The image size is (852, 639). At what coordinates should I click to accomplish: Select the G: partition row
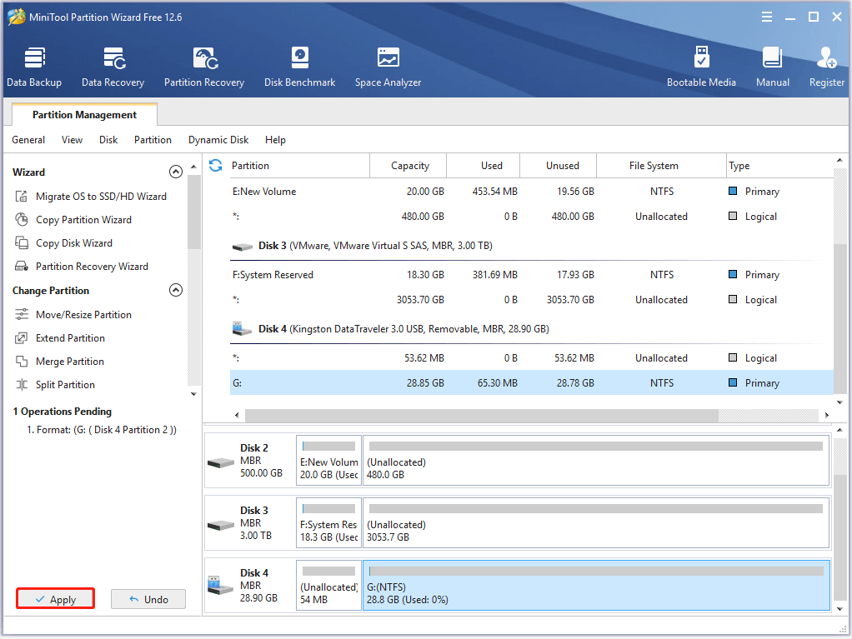pos(531,382)
